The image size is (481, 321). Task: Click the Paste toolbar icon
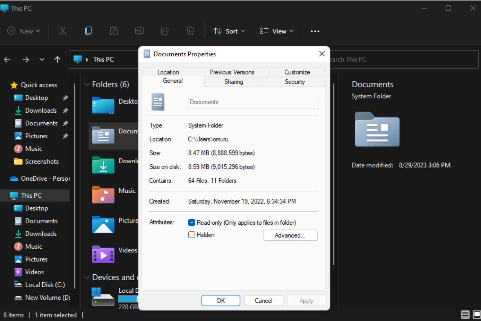[114, 31]
